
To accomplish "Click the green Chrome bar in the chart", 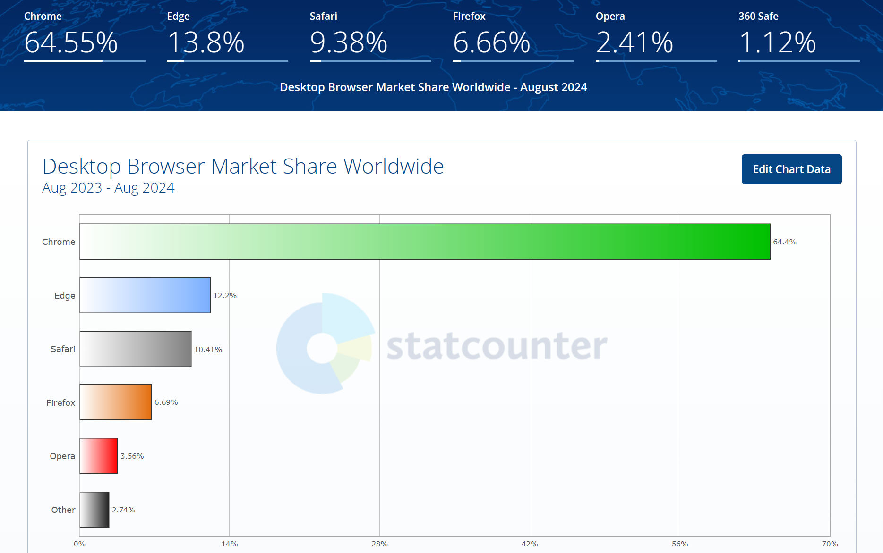I will 425,242.
